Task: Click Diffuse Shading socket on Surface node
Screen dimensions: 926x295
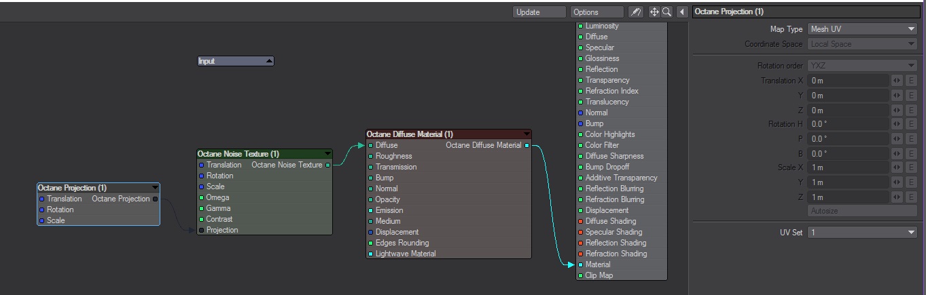Action: (x=580, y=221)
